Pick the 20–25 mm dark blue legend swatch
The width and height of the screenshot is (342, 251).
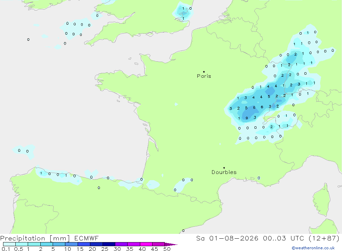click(x=96, y=244)
